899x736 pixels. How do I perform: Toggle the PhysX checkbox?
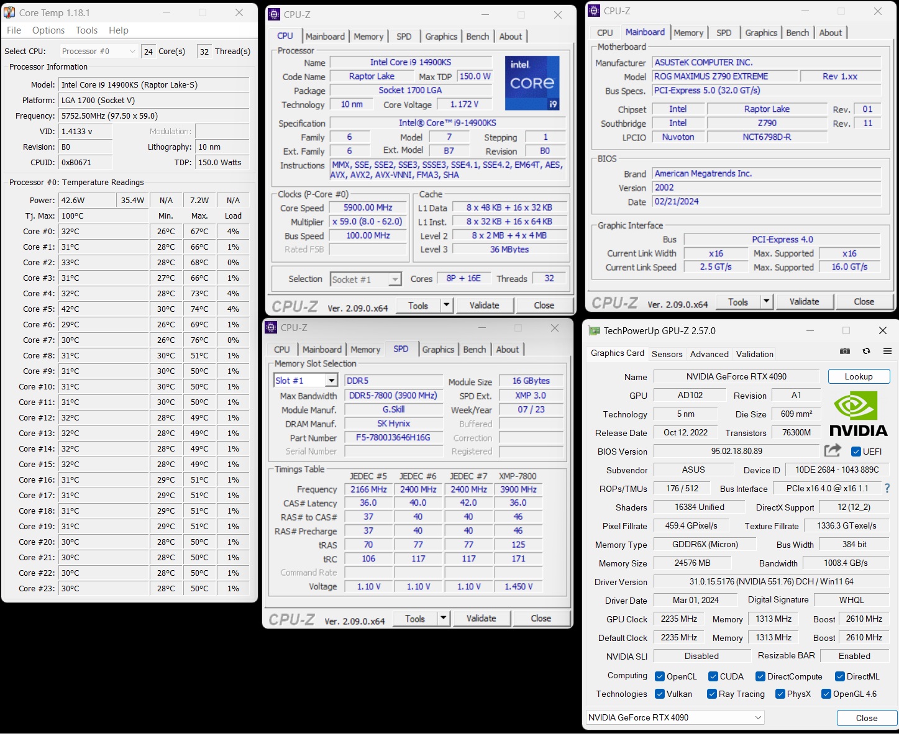[x=780, y=694]
